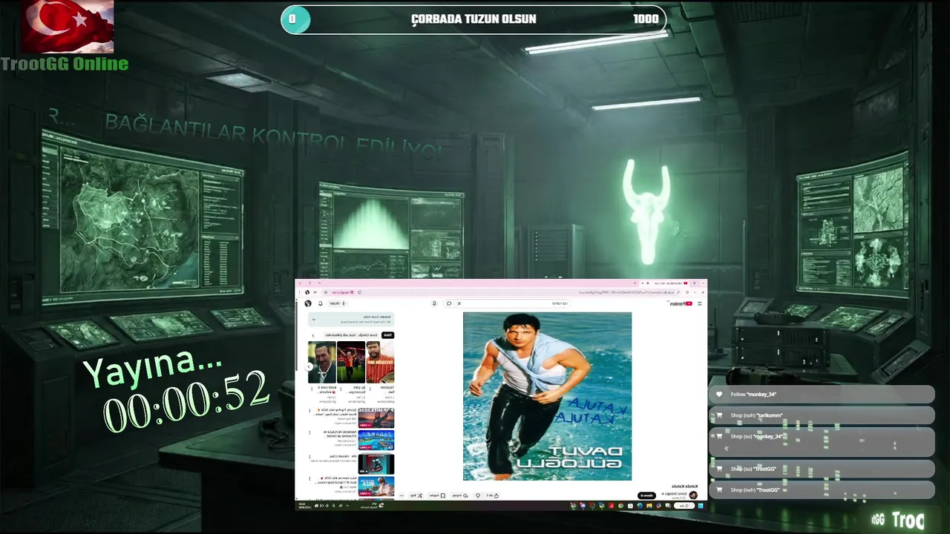Click the Davut Güloğlu album-cover video player
The width and height of the screenshot is (950, 534).
click(x=547, y=396)
